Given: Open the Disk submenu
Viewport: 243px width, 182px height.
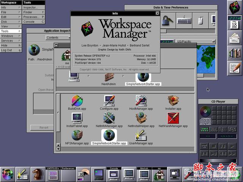Looking at the screenshot, I should point(11,22).
